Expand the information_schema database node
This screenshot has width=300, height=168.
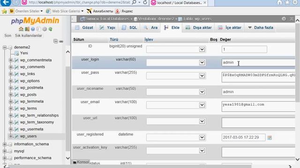[x=5, y=144]
